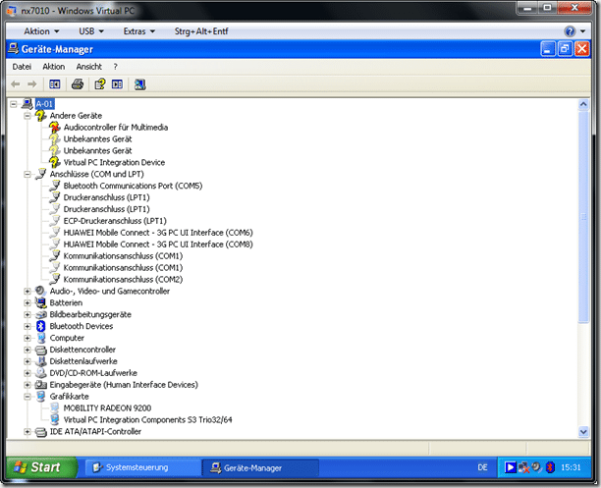Click the Grafikkarte monitor icon
601x488 pixels.
(x=40, y=397)
